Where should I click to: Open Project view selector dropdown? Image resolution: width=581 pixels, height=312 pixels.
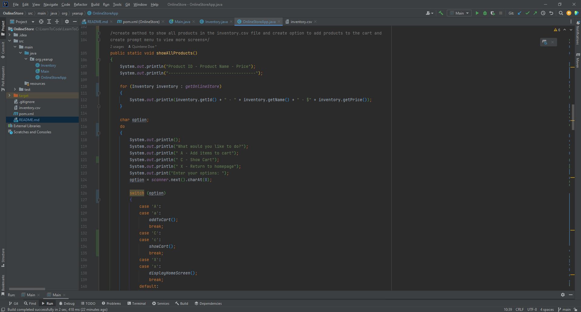[23, 22]
